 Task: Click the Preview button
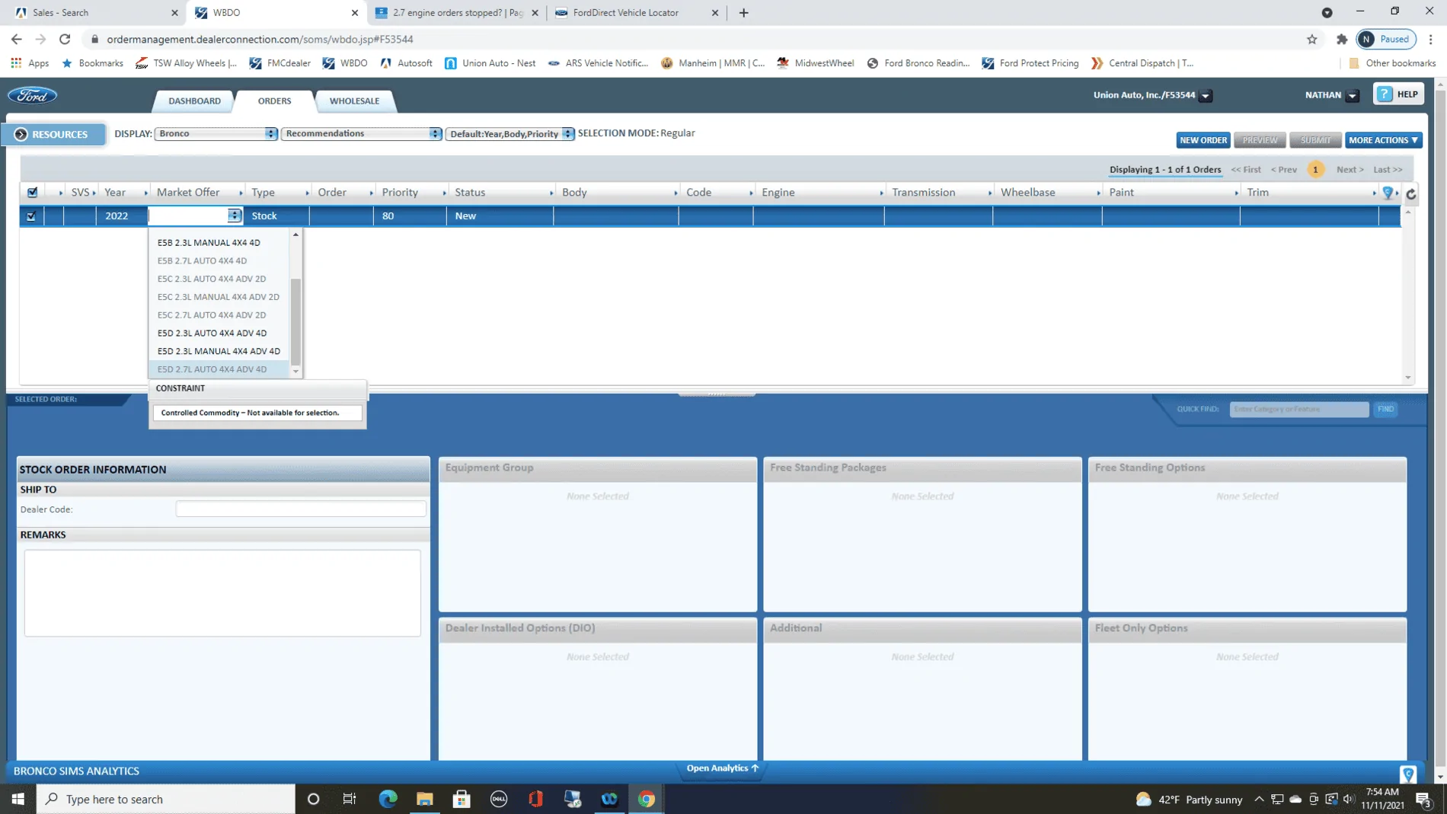[x=1260, y=140]
